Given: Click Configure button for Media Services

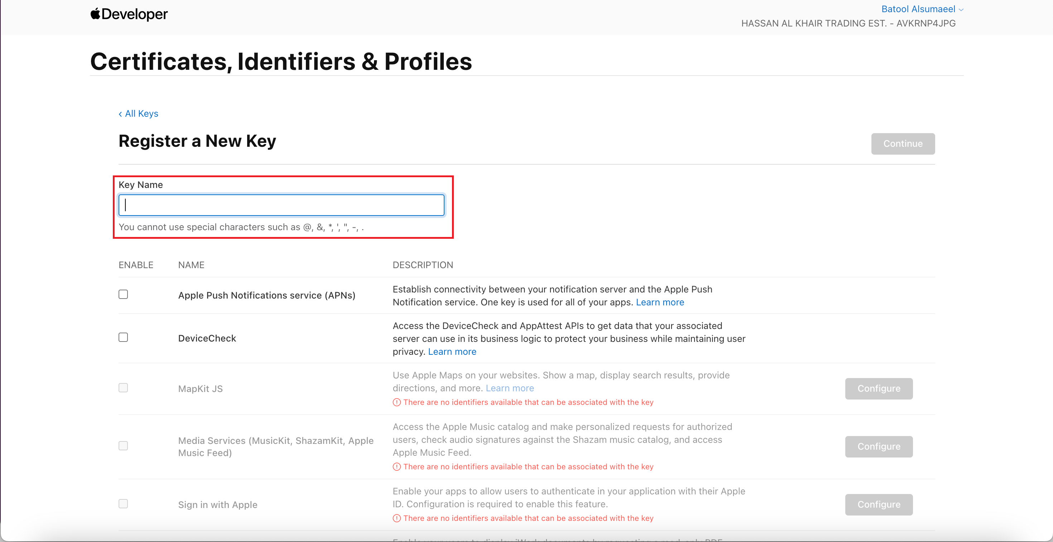Looking at the screenshot, I should [879, 446].
